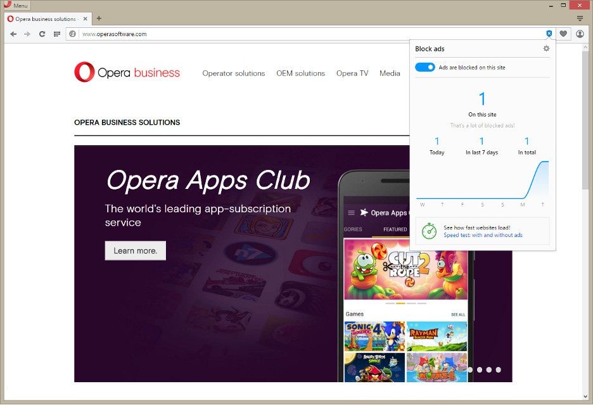593x405 pixels.
Task: Open the Opera TV menu item
Action: click(352, 74)
